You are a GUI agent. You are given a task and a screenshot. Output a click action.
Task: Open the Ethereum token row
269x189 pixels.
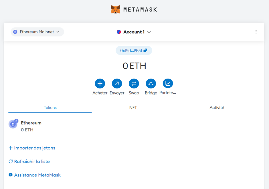click(134, 126)
